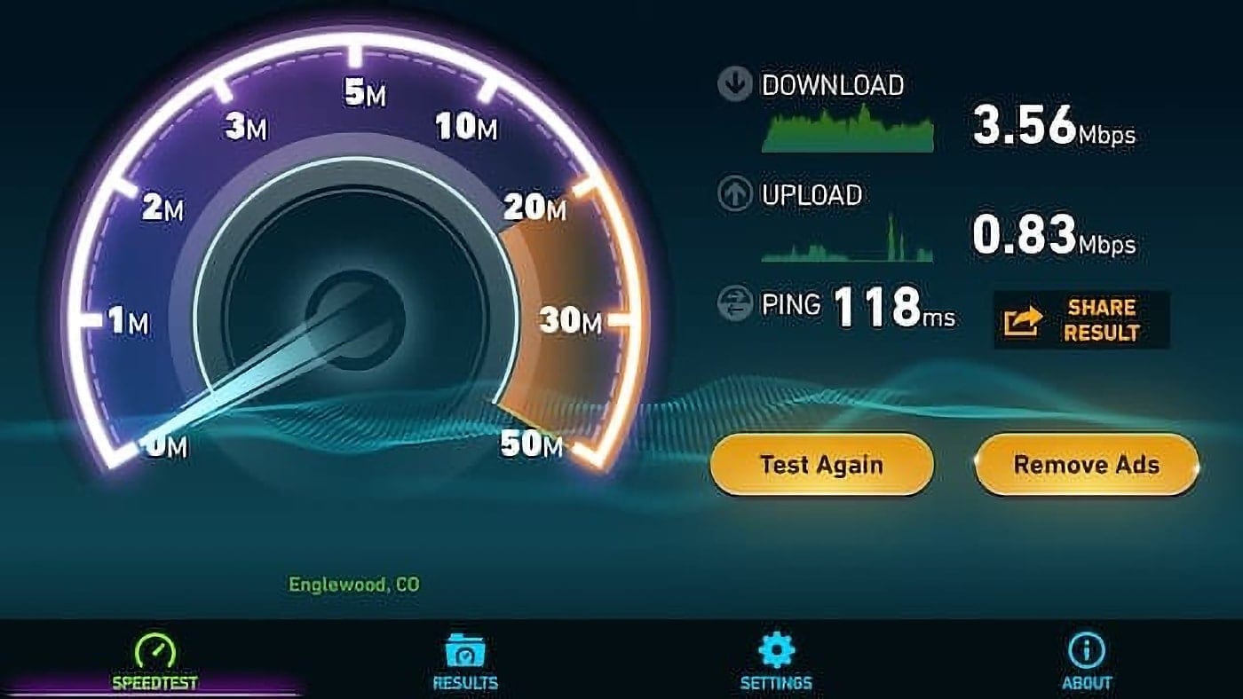1243x699 pixels.
Task: Click the upload speed graph
Action: pyautogui.click(x=848, y=239)
